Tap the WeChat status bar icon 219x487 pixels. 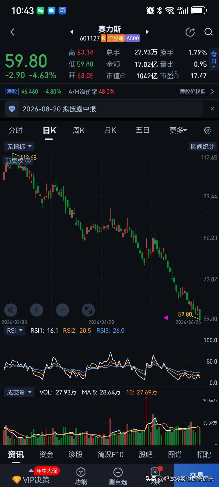(40, 11)
